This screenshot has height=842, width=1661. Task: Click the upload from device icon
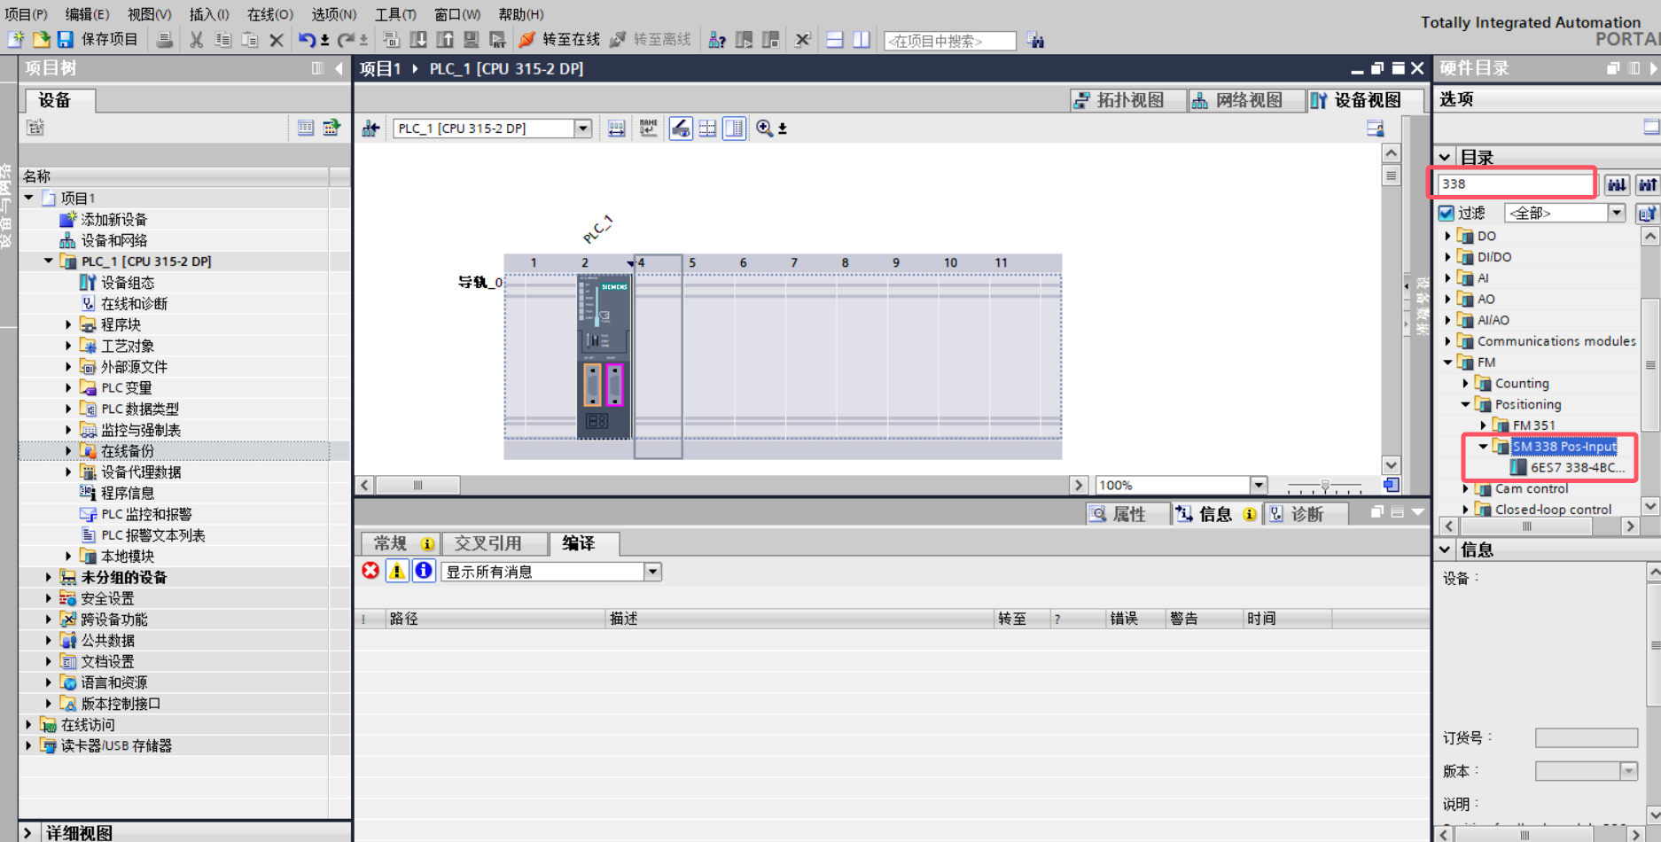pos(445,40)
